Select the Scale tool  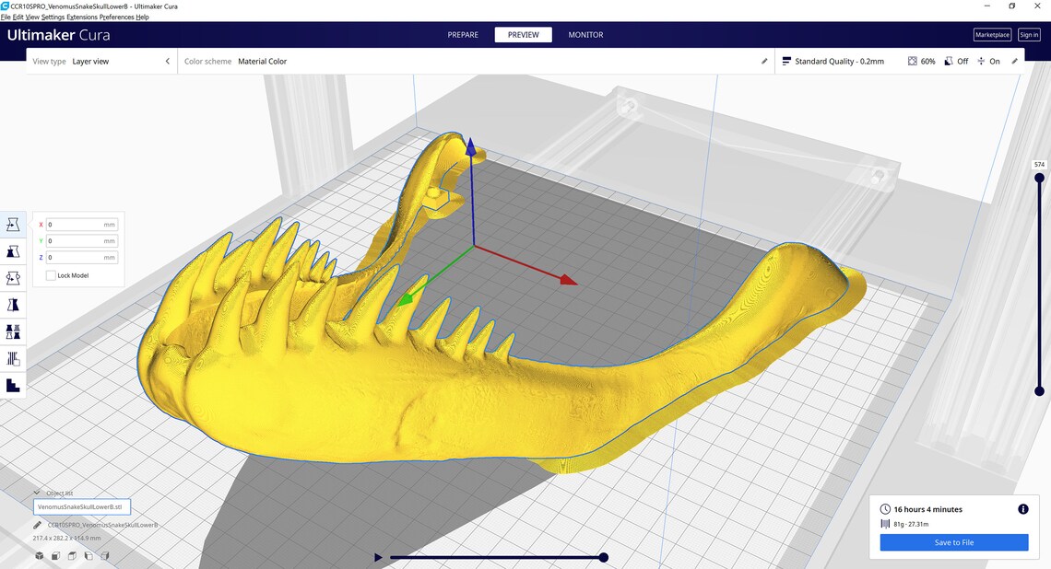(13, 250)
